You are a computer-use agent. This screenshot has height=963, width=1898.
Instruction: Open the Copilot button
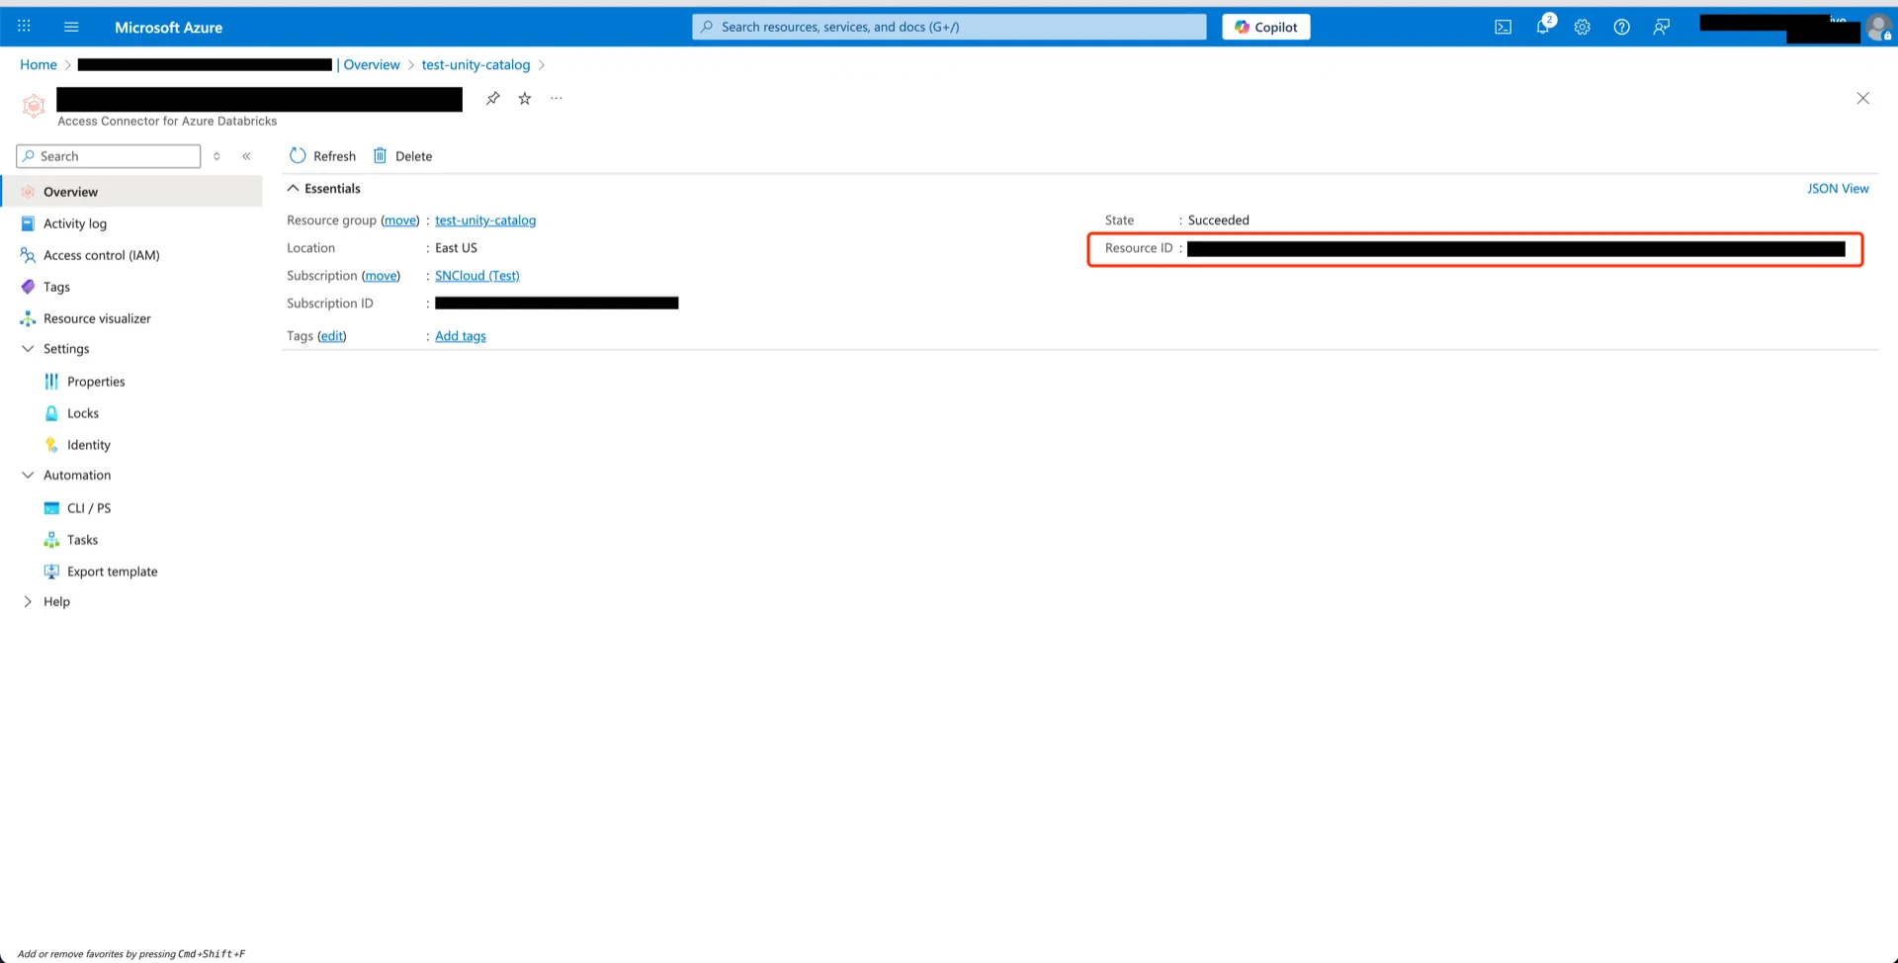[1265, 27]
